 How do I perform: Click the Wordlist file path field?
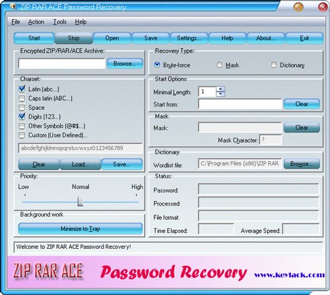[240, 164]
